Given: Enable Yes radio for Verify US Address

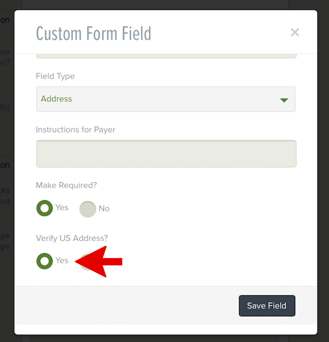Looking at the screenshot, I should 44,261.
